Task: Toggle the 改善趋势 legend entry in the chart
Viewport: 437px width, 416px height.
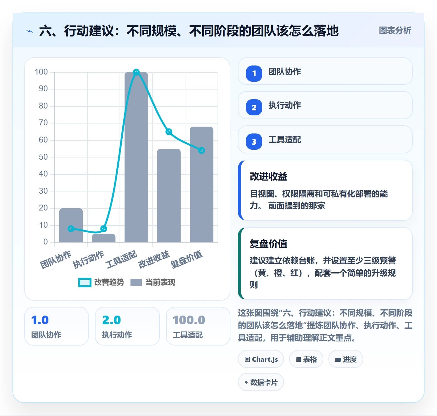Action: click(101, 282)
